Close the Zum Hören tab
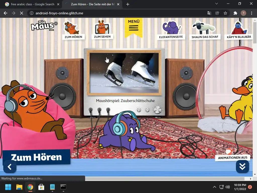 coord(118,5)
